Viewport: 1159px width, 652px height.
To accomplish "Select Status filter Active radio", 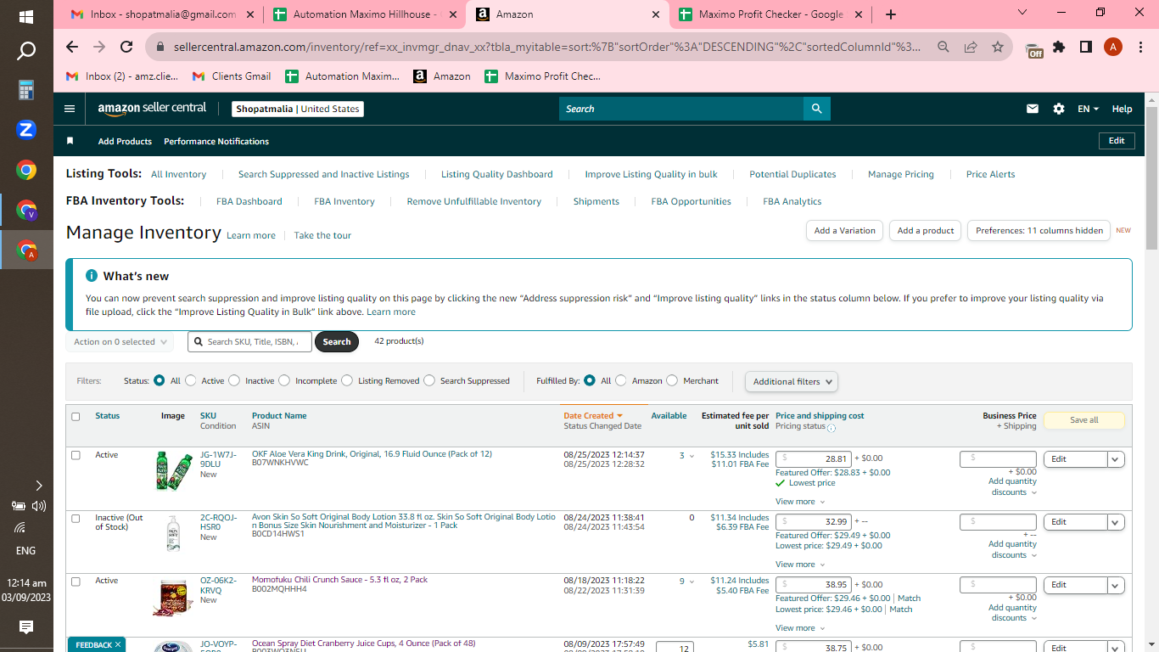I will 190,380.
